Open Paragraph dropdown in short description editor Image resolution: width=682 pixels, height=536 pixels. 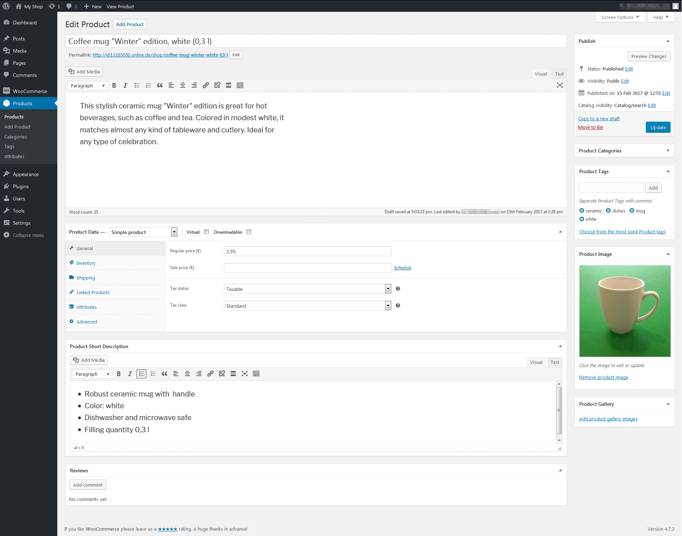click(x=92, y=374)
